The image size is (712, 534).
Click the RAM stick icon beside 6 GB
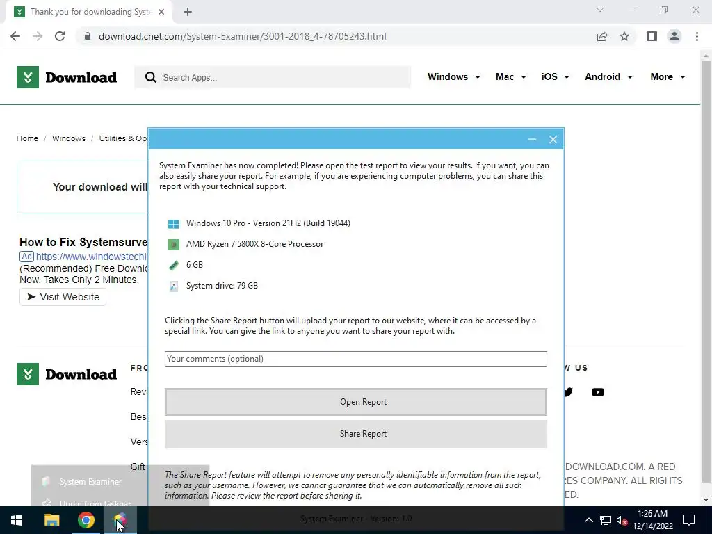tap(173, 266)
